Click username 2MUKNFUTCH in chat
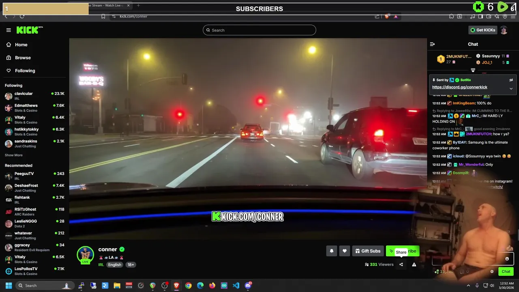The image size is (519, 292). tap(479, 134)
